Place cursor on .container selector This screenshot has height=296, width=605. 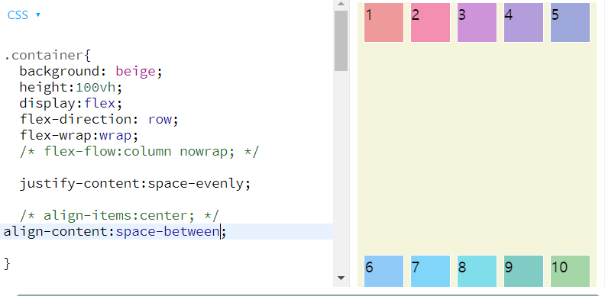[44, 56]
